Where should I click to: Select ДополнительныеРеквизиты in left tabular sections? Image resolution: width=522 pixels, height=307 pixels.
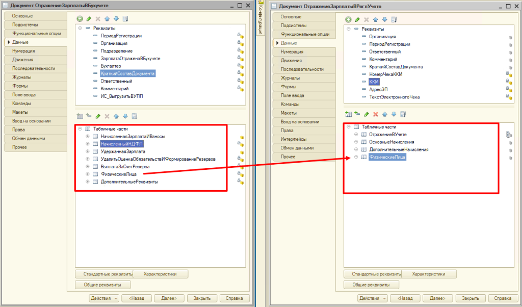click(129, 182)
